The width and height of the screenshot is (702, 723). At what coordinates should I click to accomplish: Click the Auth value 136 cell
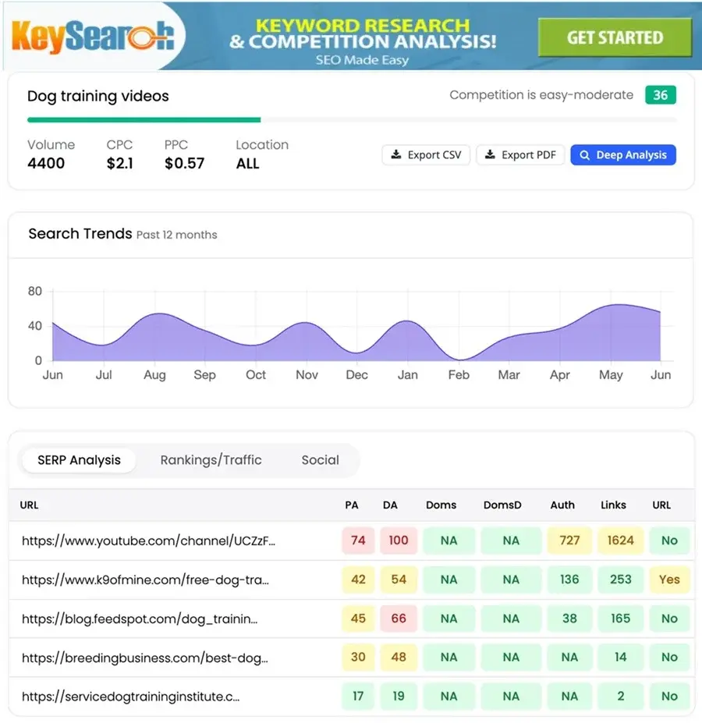click(569, 579)
